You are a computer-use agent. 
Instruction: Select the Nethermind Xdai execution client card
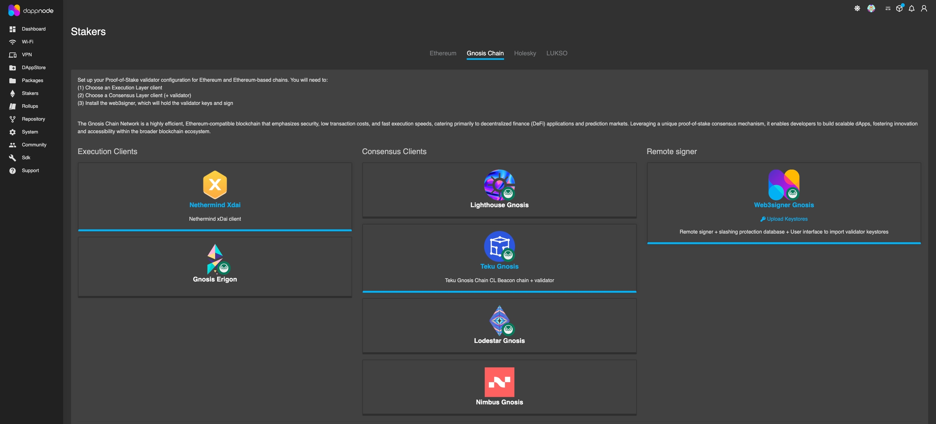pyautogui.click(x=214, y=196)
